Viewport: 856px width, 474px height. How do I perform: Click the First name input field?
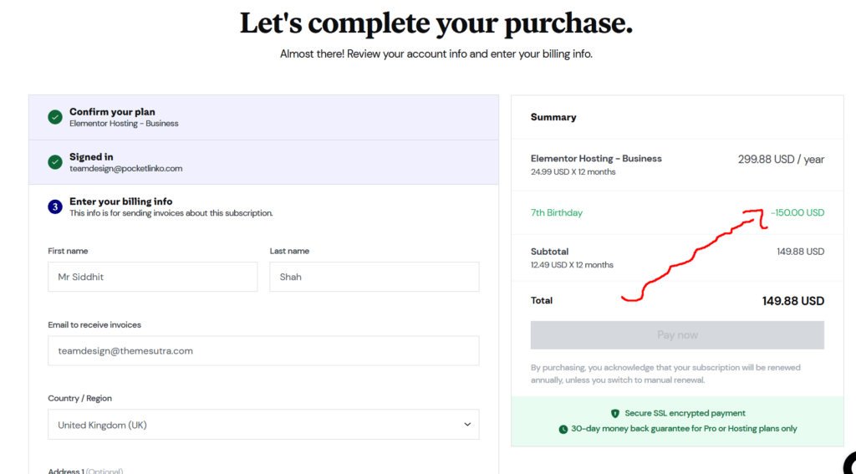tap(153, 277)
